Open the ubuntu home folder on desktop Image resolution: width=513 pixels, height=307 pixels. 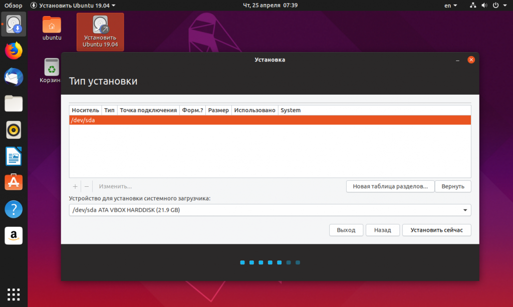click(52, 29)
